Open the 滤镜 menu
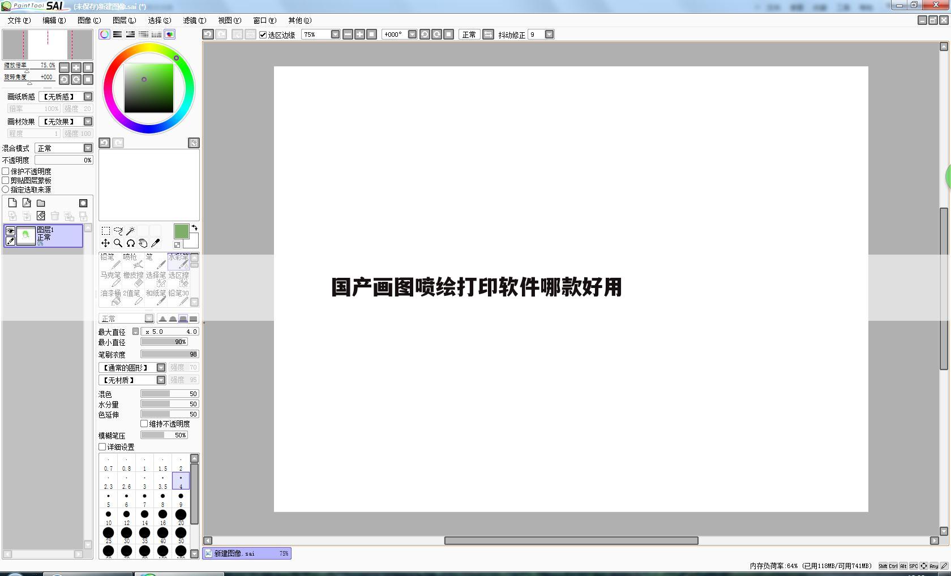The width and height of the screenshot is (951, 576). click(x=194, y=20)
